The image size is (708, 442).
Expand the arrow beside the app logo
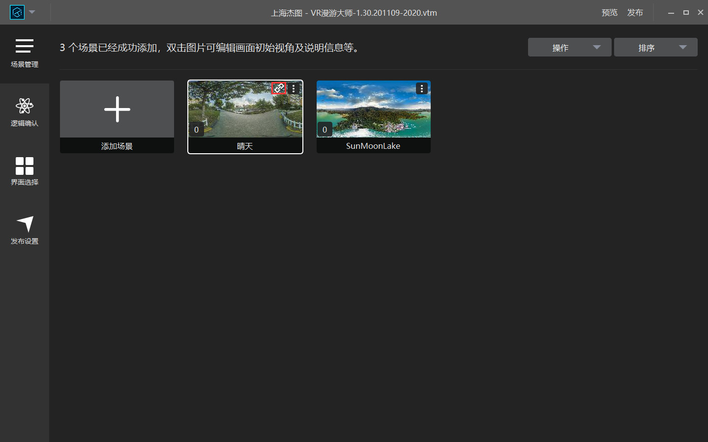click(32, 12)
